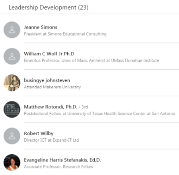Click Attended Makerere University subtitle
The width and height of the screenshot is (179, 175).
(x=53, y=87)
